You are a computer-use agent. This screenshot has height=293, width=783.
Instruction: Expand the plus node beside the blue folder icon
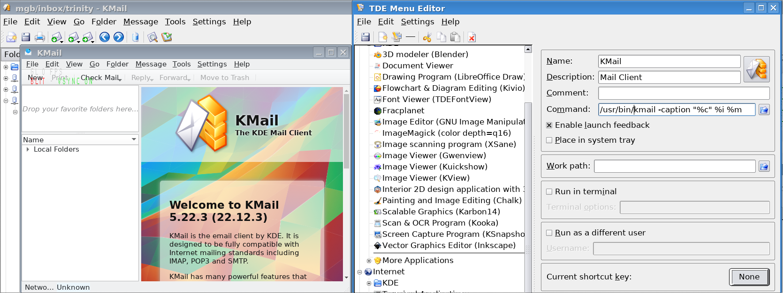coord(6,67)
